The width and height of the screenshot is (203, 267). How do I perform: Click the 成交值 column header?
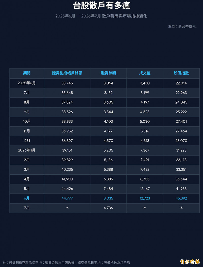[x=145, y=73]
